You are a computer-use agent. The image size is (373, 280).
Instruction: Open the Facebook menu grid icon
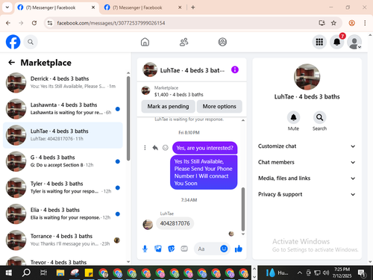tap(319, 42)
